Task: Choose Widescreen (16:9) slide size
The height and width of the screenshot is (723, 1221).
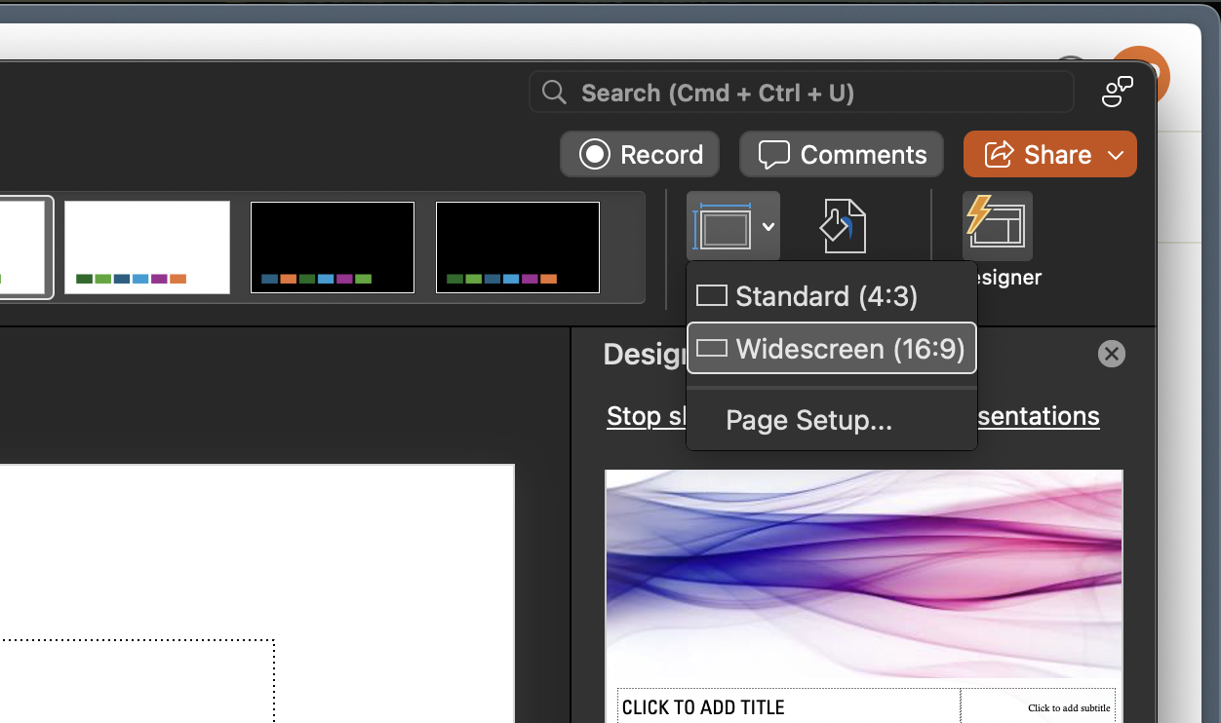Action: pos(831,349)
